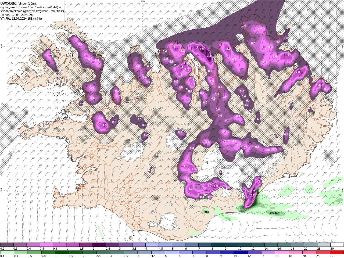Click the 0.8 rain value on the south coast
Screen dimensions: 344x258
pos(207,212)
